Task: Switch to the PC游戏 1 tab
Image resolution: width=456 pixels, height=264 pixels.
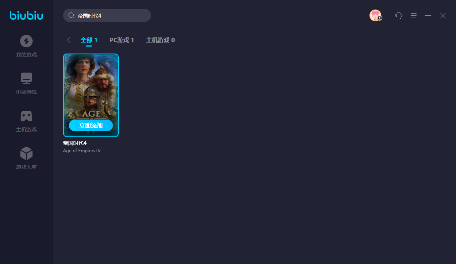Action: click(x=122, y=40)
